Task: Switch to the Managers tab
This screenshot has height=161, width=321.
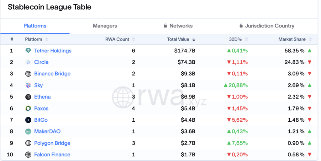Action: point(105,26)
